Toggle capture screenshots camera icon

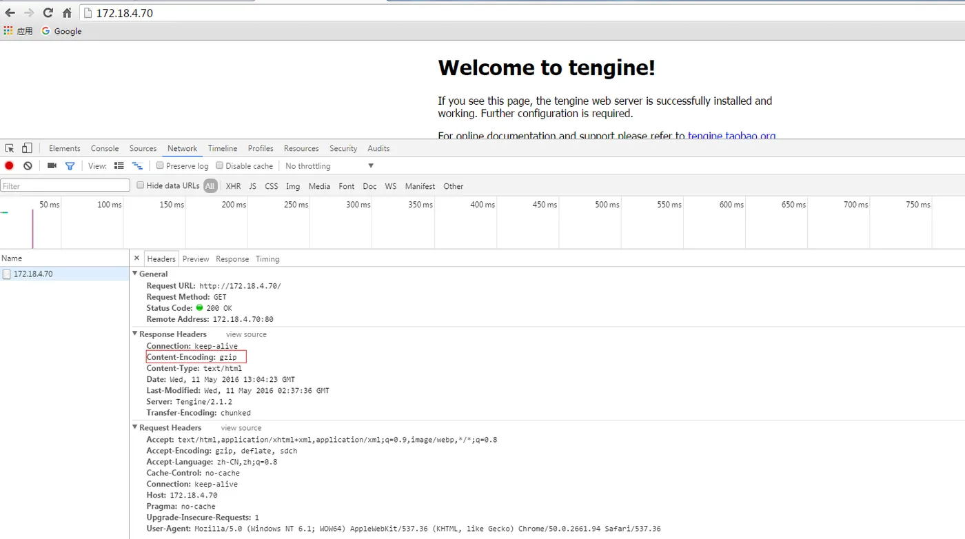[52, 166]
